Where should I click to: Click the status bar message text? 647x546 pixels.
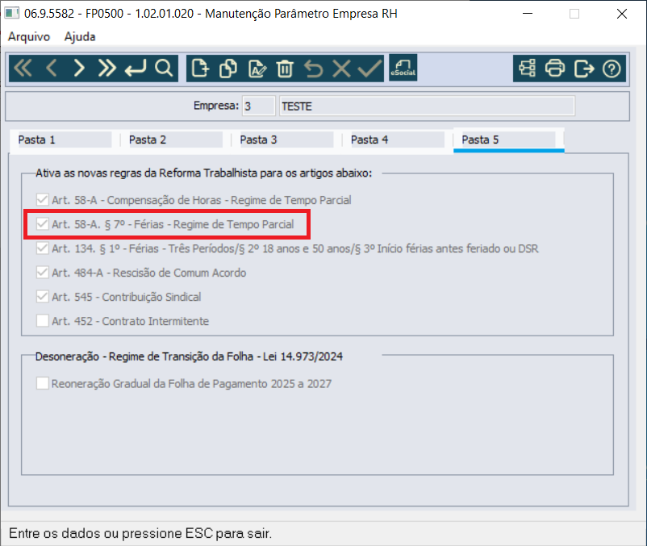pos(140,534)
